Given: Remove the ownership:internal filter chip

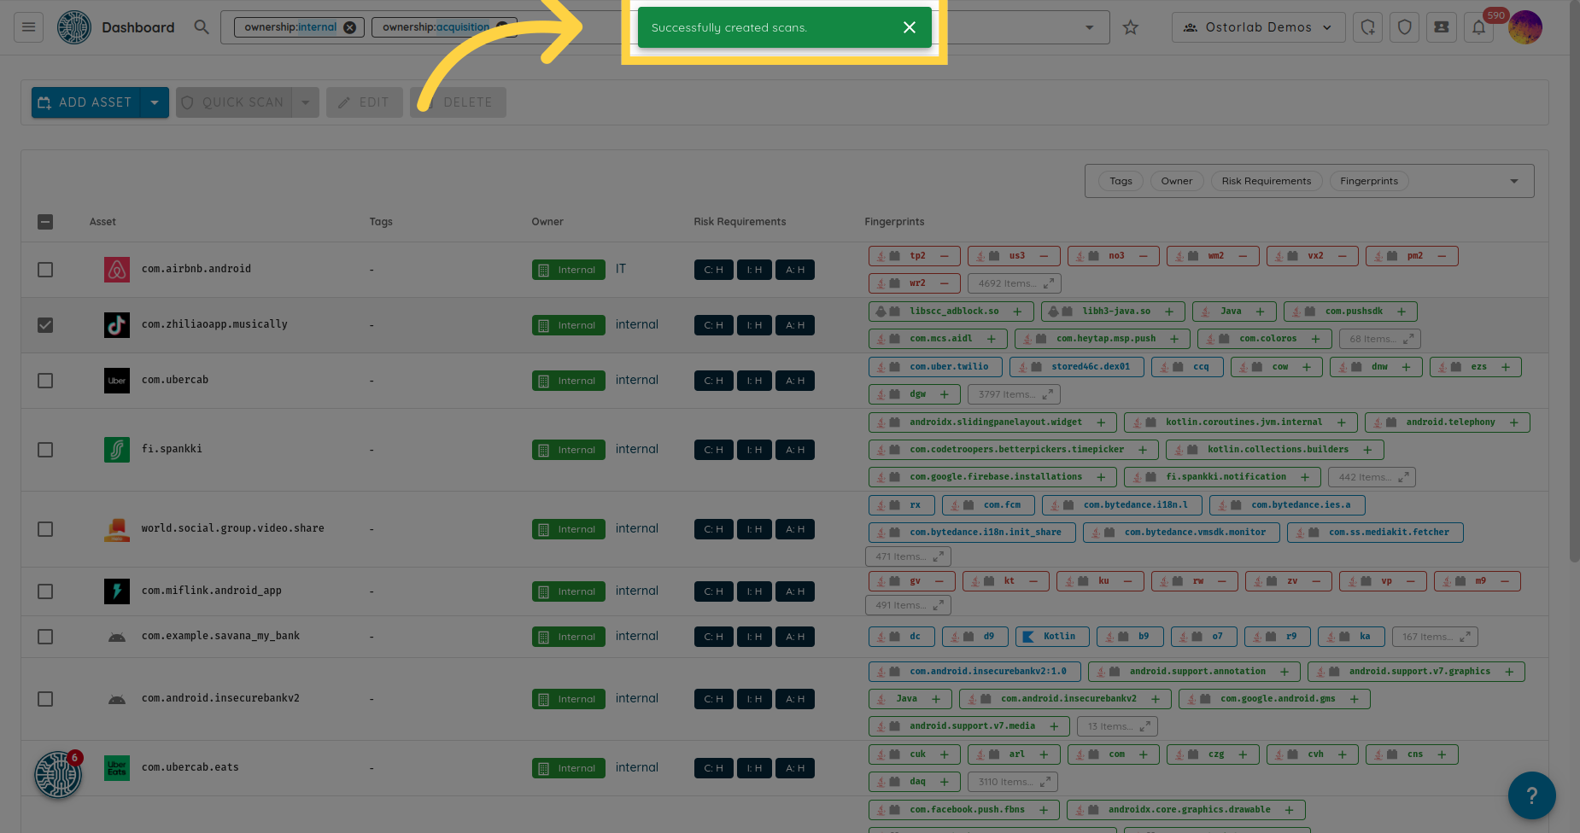Looking at the screenshot, I should (350, 27).
